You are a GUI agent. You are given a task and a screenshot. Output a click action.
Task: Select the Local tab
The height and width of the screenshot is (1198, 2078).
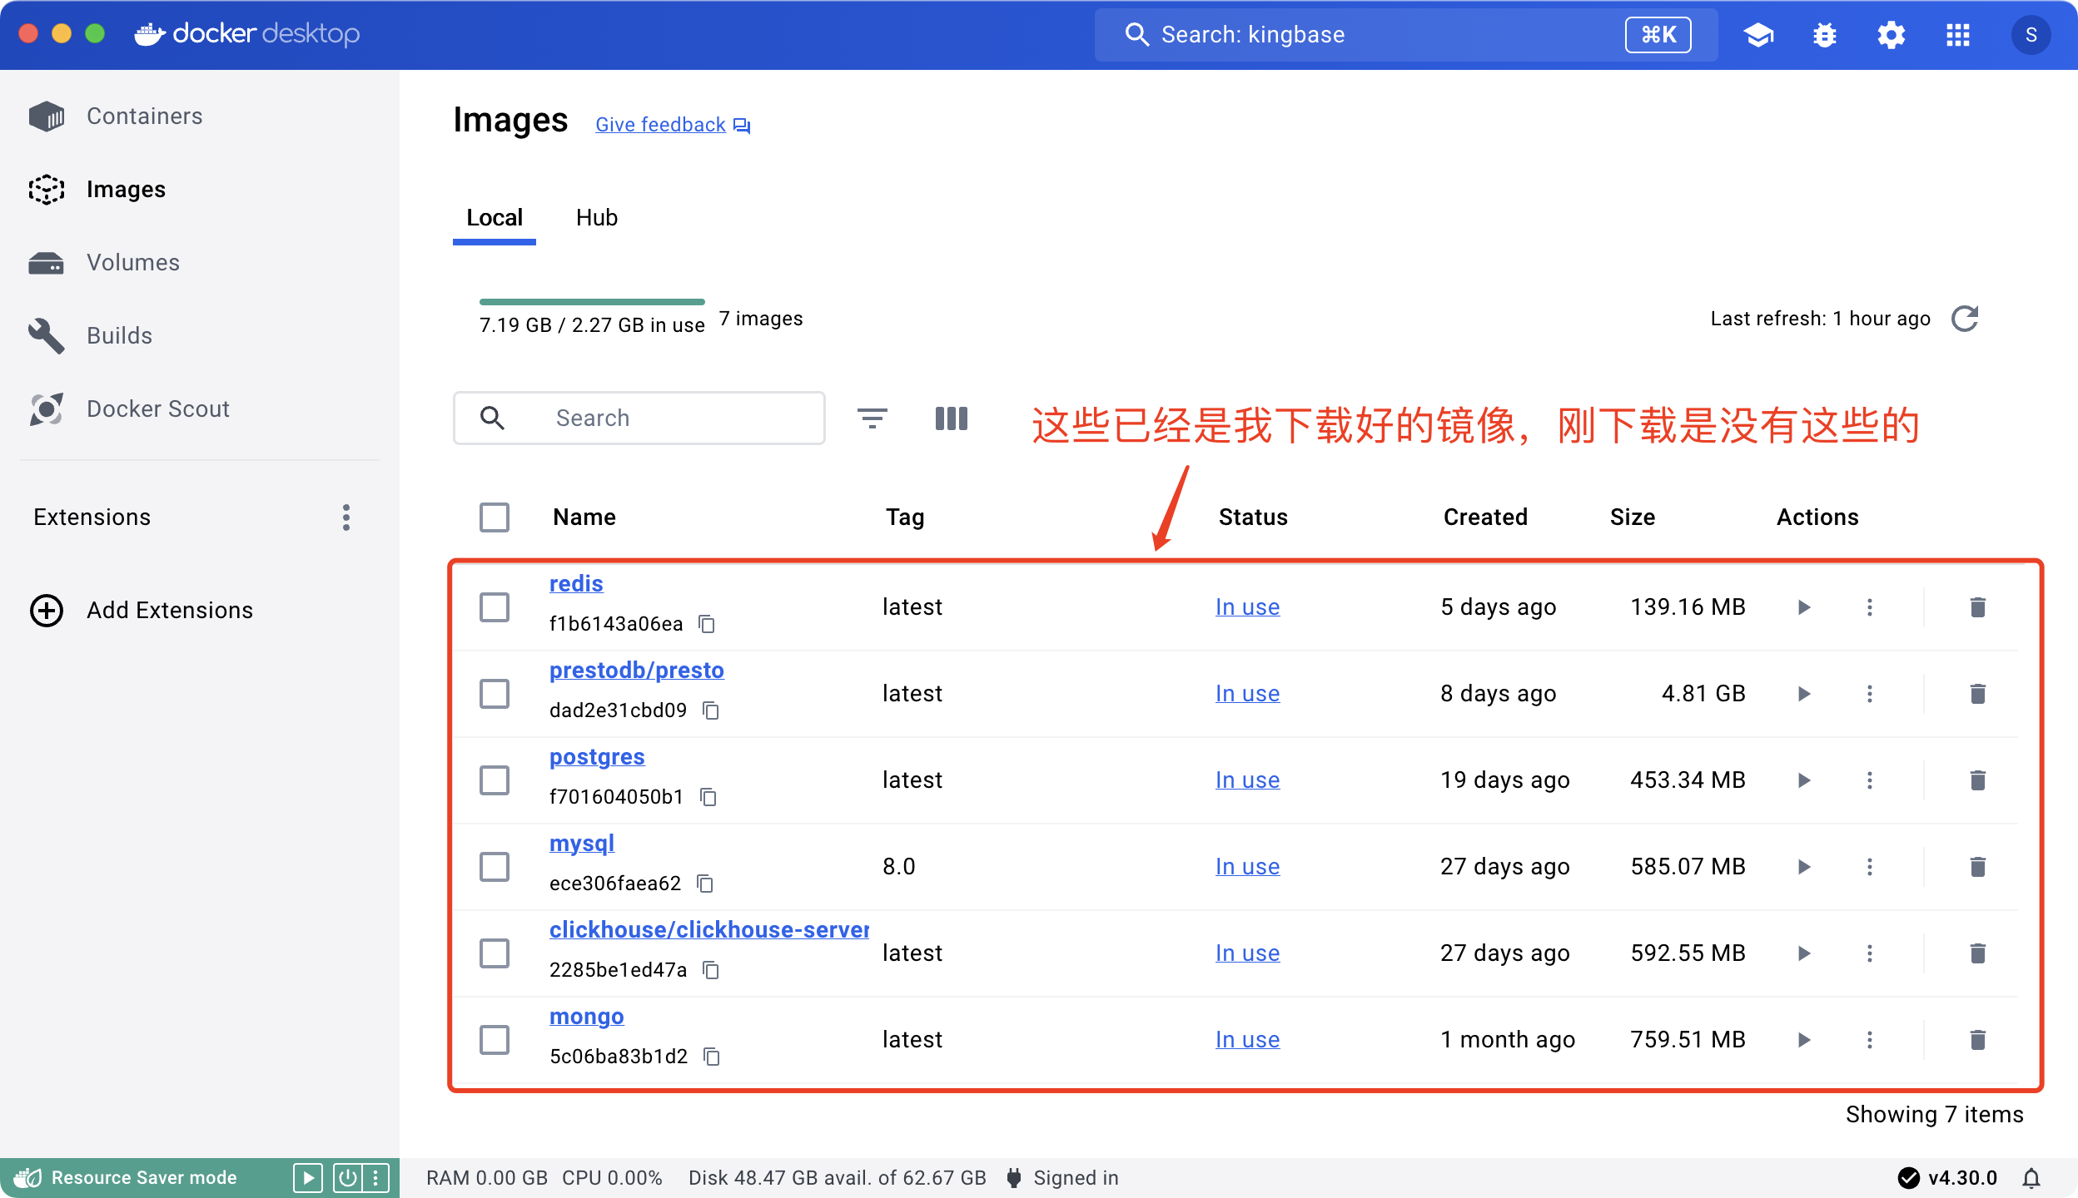point(495,218)
